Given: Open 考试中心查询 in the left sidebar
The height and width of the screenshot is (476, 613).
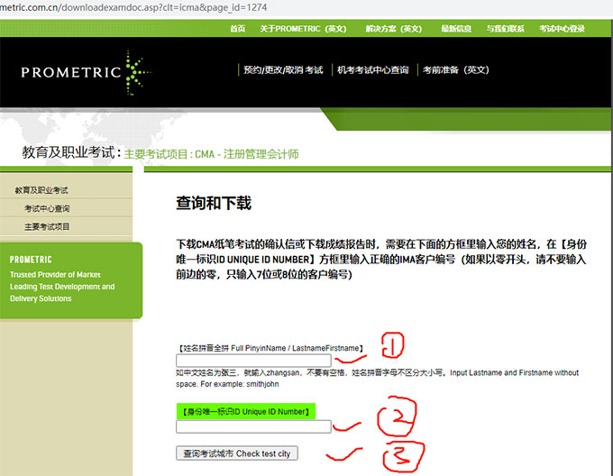Looking at the screenshot, I should (47, 208).
